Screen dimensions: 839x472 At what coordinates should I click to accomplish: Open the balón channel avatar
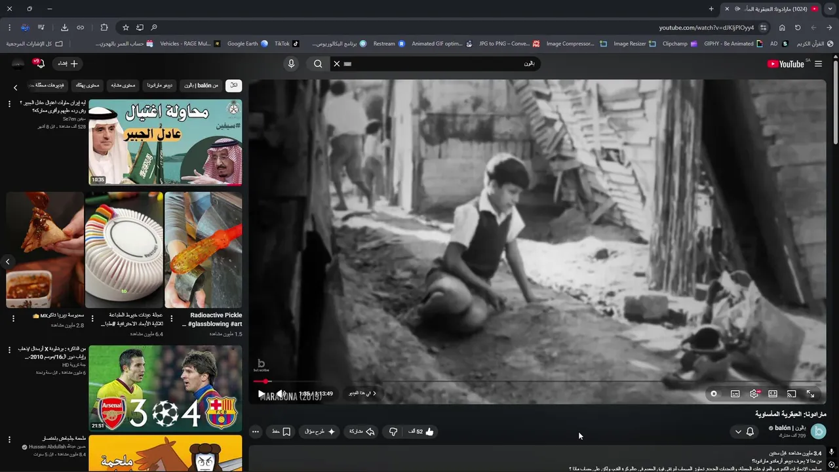pyautogui.click(x=818, y=431)
